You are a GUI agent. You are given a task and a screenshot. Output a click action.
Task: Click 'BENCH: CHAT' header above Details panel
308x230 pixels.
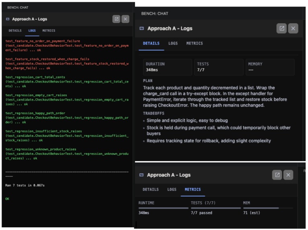[x=154, y=14]
